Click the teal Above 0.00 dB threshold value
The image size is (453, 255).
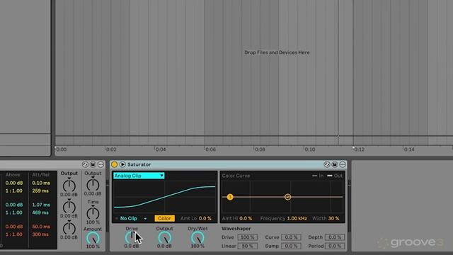point(14,205)
